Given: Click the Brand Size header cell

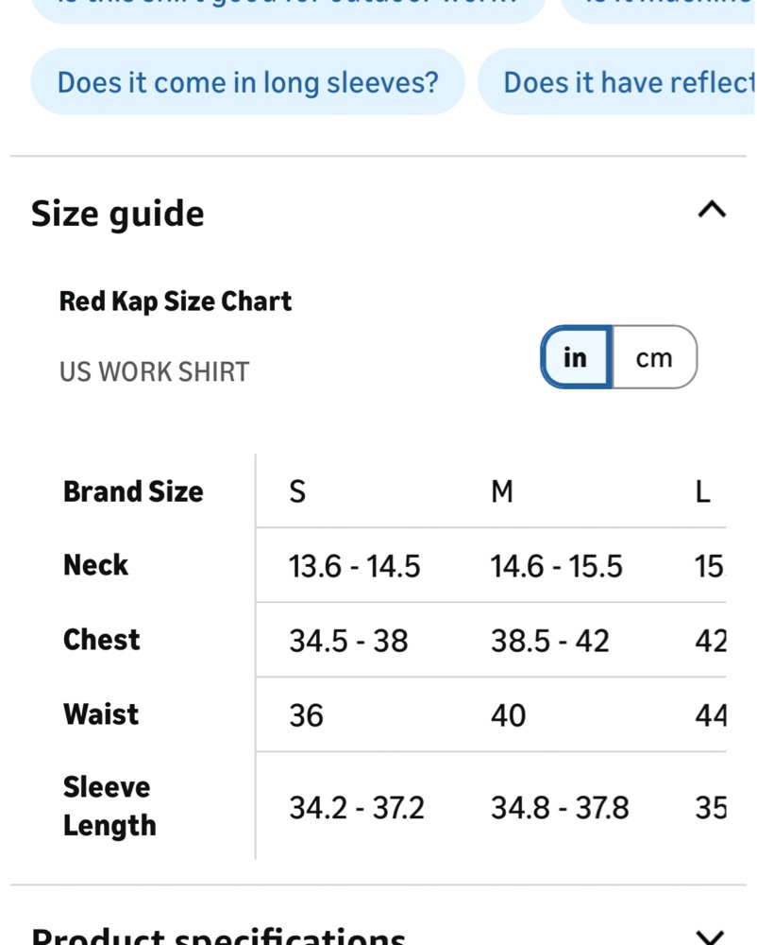Looking at the screenshot, I should click(x=133, y=491).
